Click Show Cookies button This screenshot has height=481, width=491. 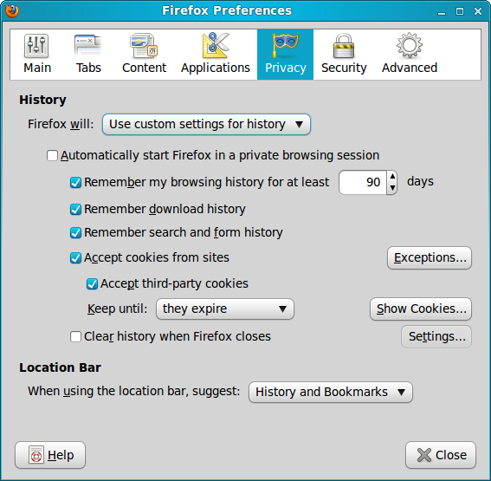click(421, 309)
